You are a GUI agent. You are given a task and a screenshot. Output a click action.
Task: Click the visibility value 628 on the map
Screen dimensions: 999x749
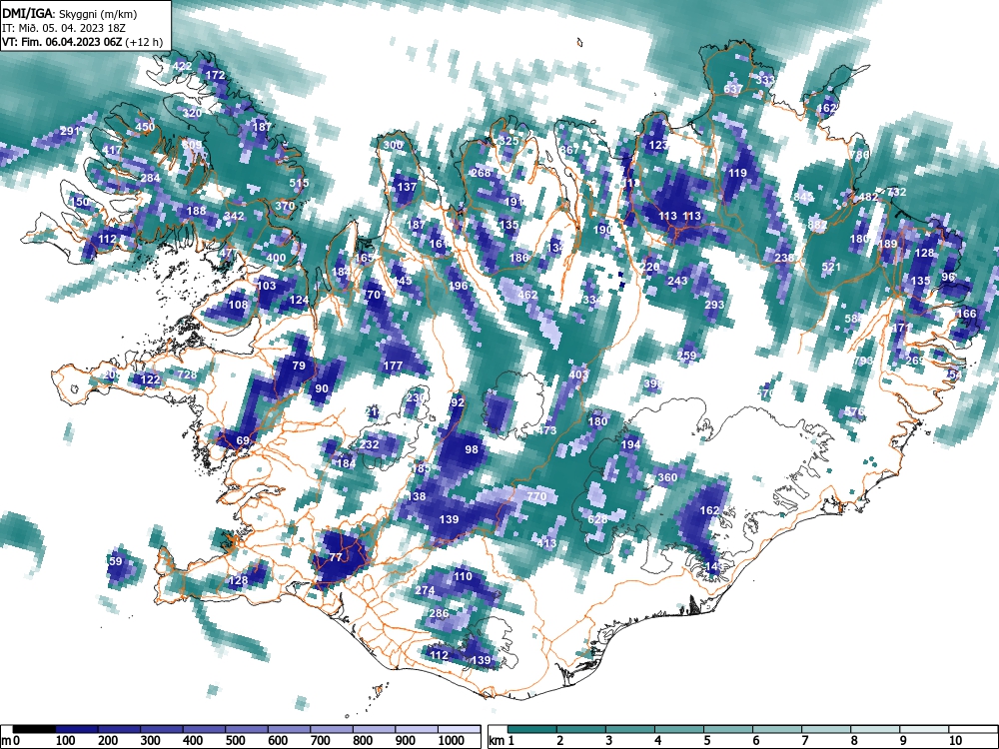[x=597, y=519]
